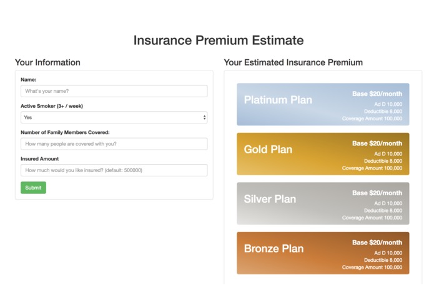The height and width of the screenshot is (308, 434).
Task: Click Gold Plan's Ad D 10,000 line
Action: [388, 154]
